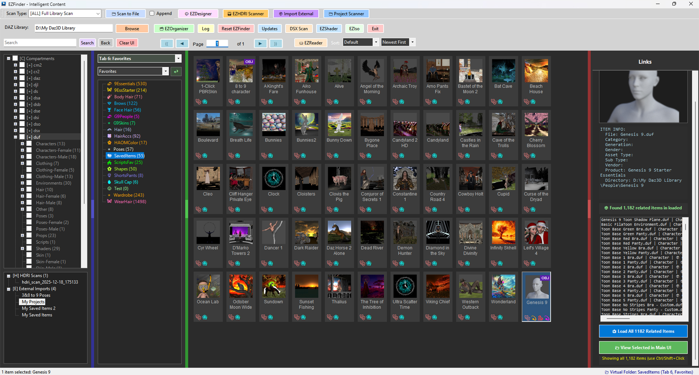
Task: Click the cyan icon under the Bat Cave card
Action: coord(500,102)
